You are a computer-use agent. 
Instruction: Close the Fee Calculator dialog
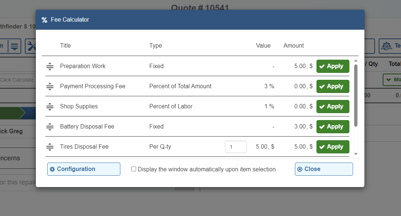(x=324, y=169)
